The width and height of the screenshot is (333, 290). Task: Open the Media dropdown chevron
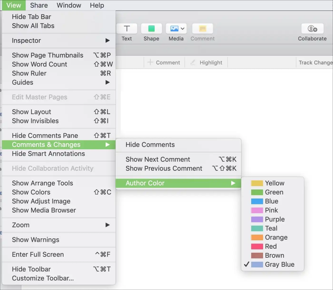(x=182, y=29)
